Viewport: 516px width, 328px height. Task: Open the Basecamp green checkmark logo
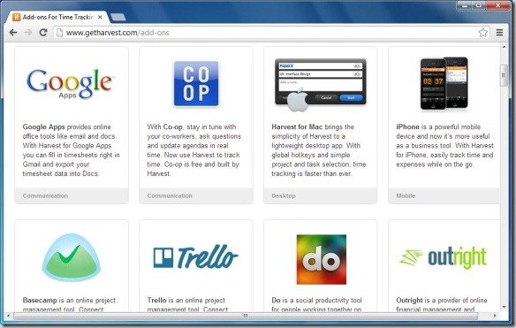71,257
